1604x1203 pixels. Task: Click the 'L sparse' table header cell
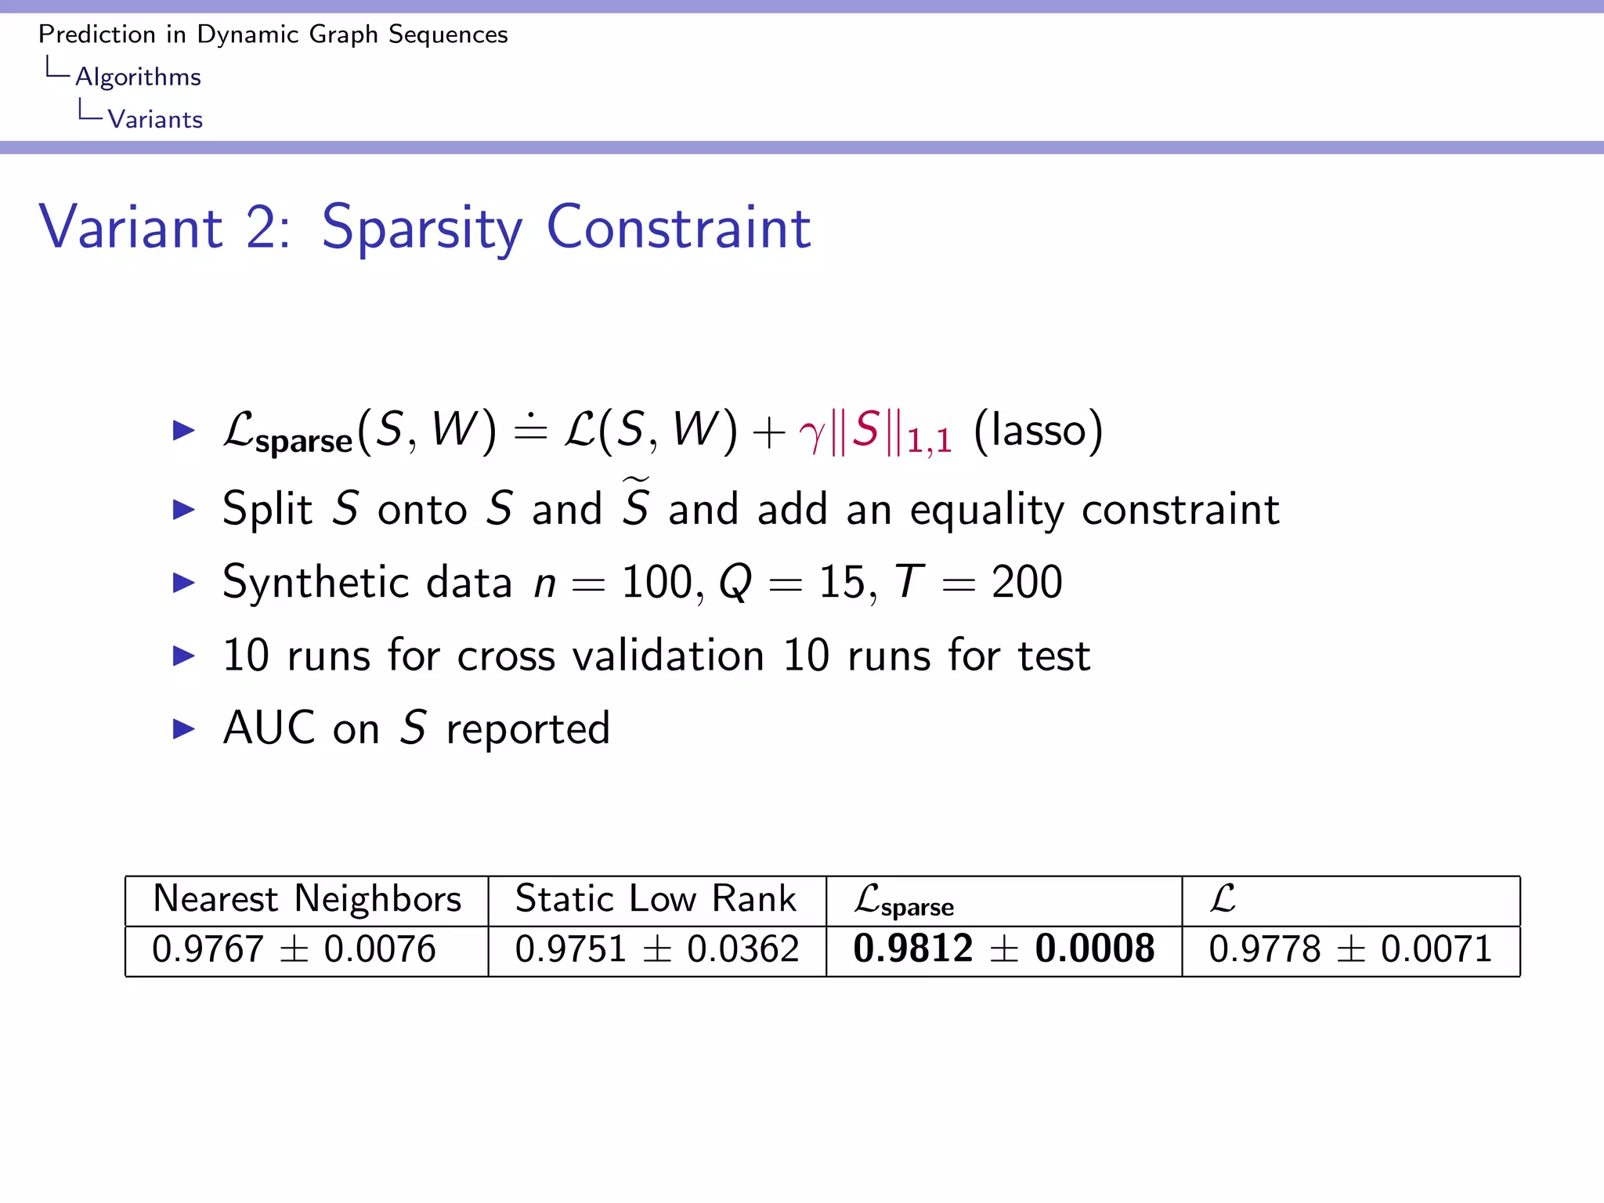click(x=1004, y=901)
